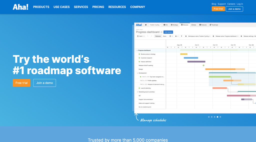Viewport: 256px width, 142px height.
Task: Switch to the Strategy tab
Action: point(174,25)
